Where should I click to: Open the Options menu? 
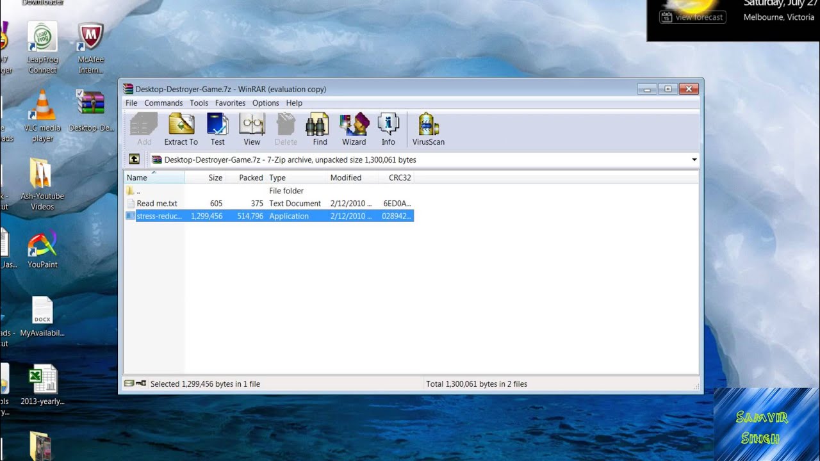[265, 103]
